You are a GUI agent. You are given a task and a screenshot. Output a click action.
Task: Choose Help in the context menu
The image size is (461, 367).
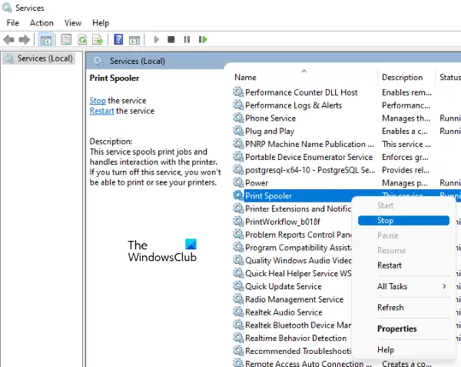386,349
